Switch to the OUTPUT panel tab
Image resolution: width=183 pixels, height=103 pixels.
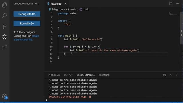[x=68, y=75]
